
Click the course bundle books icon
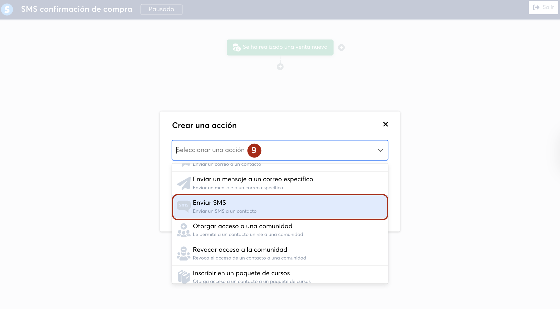[x=184, y=277]
